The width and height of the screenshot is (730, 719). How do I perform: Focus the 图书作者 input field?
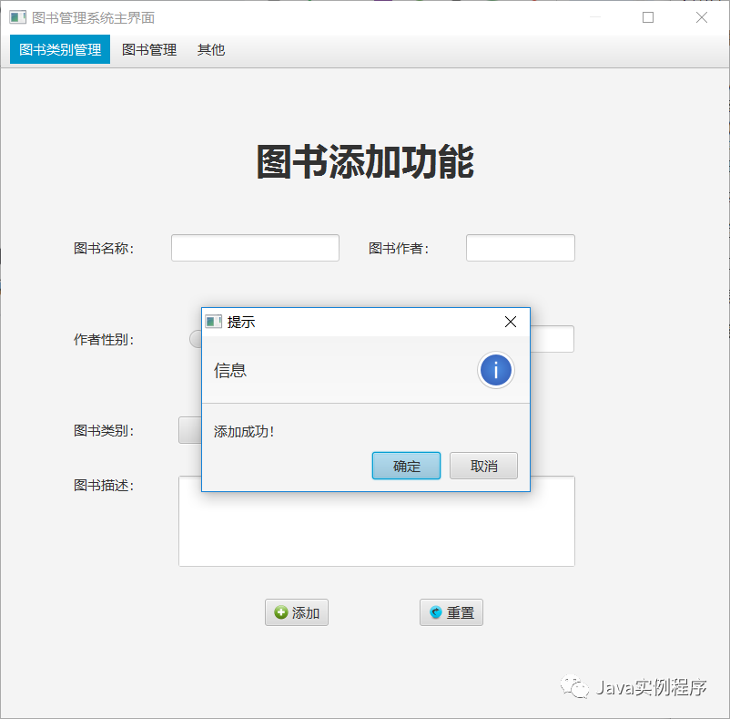pos(521,248)
